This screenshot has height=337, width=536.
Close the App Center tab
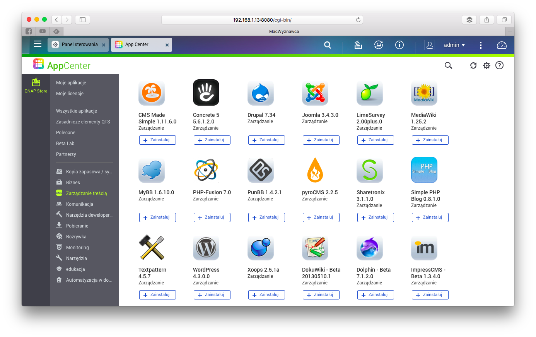click(167, 45)
